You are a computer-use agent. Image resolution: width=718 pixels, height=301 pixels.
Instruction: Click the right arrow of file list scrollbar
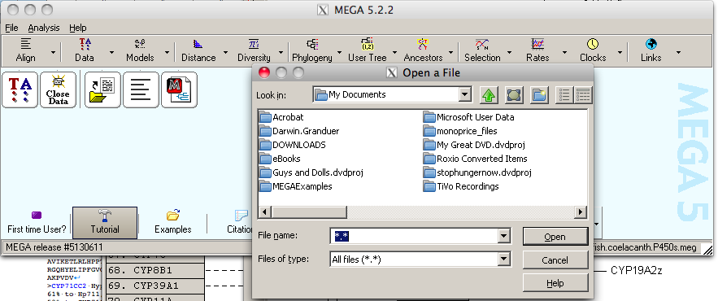pos(581,212)
